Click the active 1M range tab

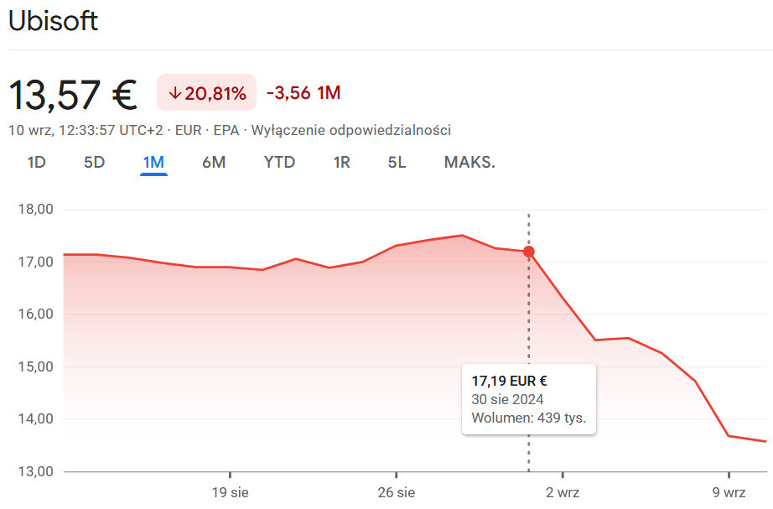pyautogui.click(x=153, y=162)
